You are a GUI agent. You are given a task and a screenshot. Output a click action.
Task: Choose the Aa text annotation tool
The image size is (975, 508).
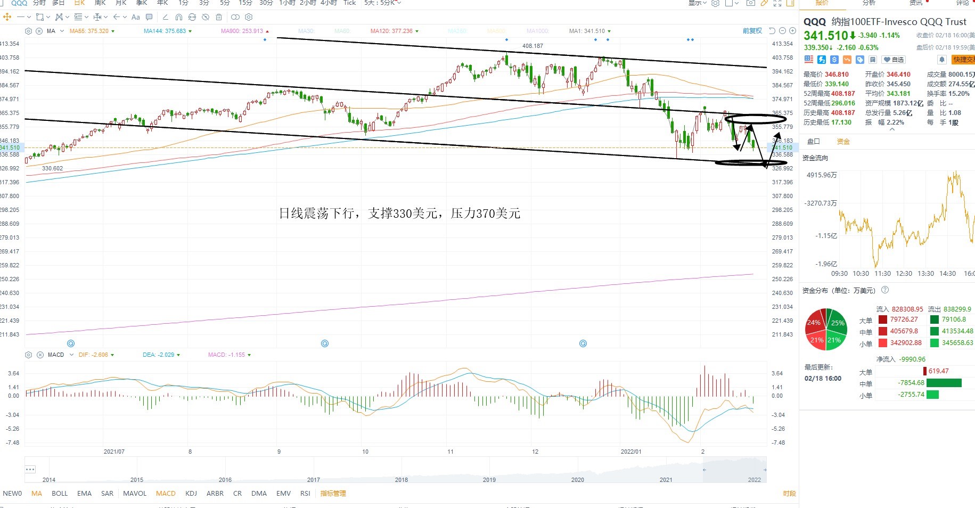coord(136,17)
